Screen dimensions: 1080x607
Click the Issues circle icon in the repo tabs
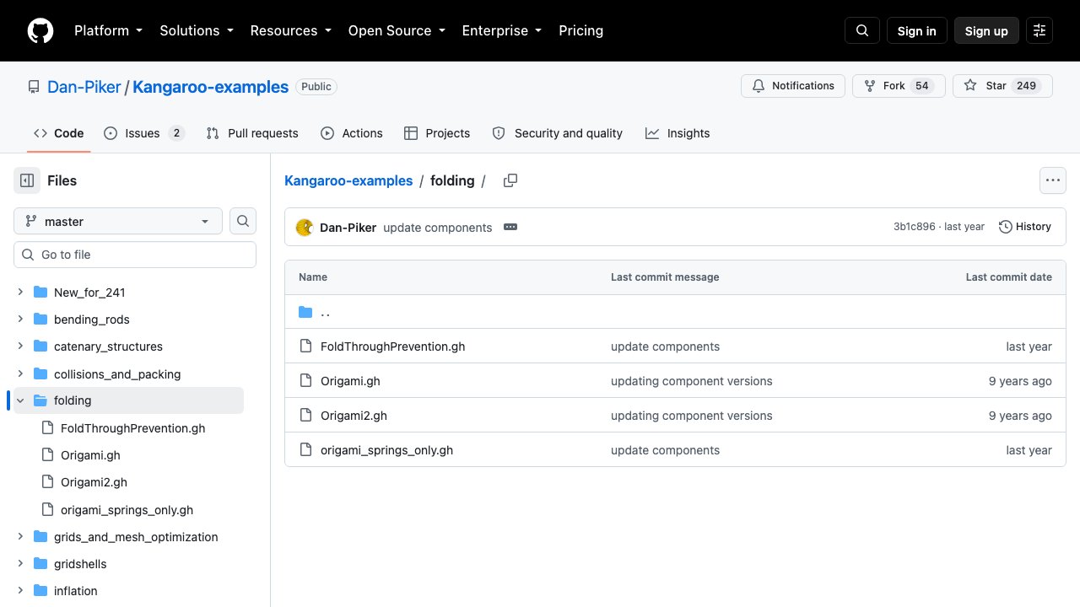pos(111,133)
